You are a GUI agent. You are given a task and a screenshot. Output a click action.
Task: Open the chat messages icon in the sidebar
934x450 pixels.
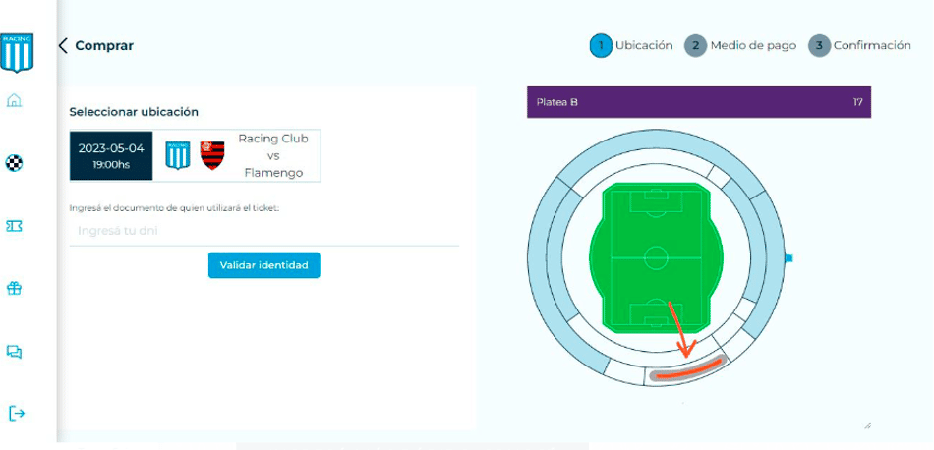pyautogui.click(x=15, y=352)
